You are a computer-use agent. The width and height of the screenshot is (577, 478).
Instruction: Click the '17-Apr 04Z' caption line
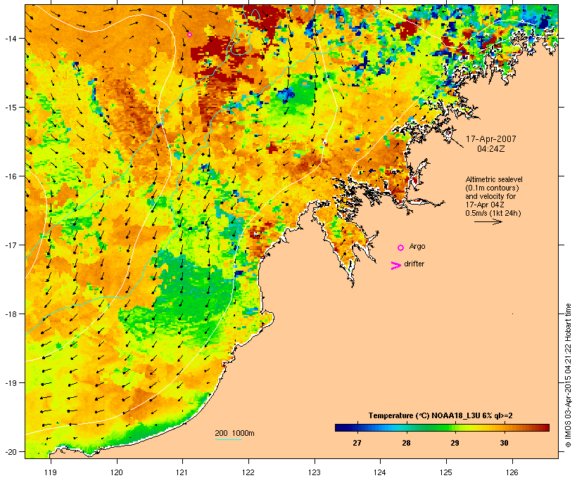point(485,205)
